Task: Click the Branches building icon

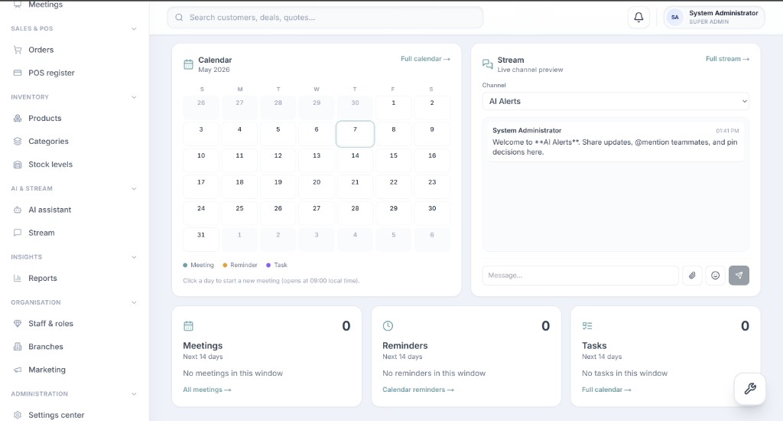Action: click(x=18, y=347)
